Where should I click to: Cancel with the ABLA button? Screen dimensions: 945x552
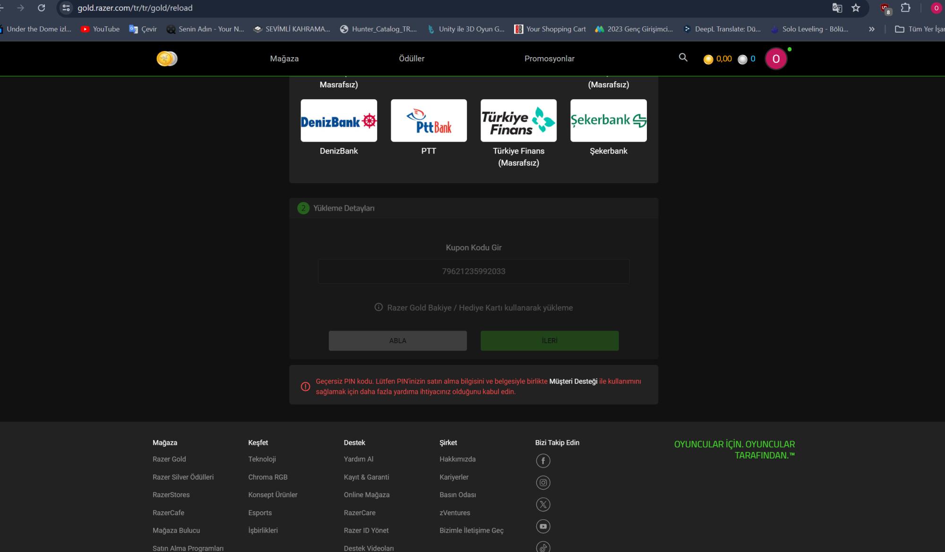click(397, 340)
